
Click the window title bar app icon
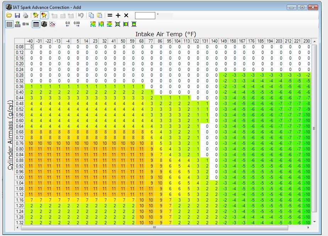9,7
